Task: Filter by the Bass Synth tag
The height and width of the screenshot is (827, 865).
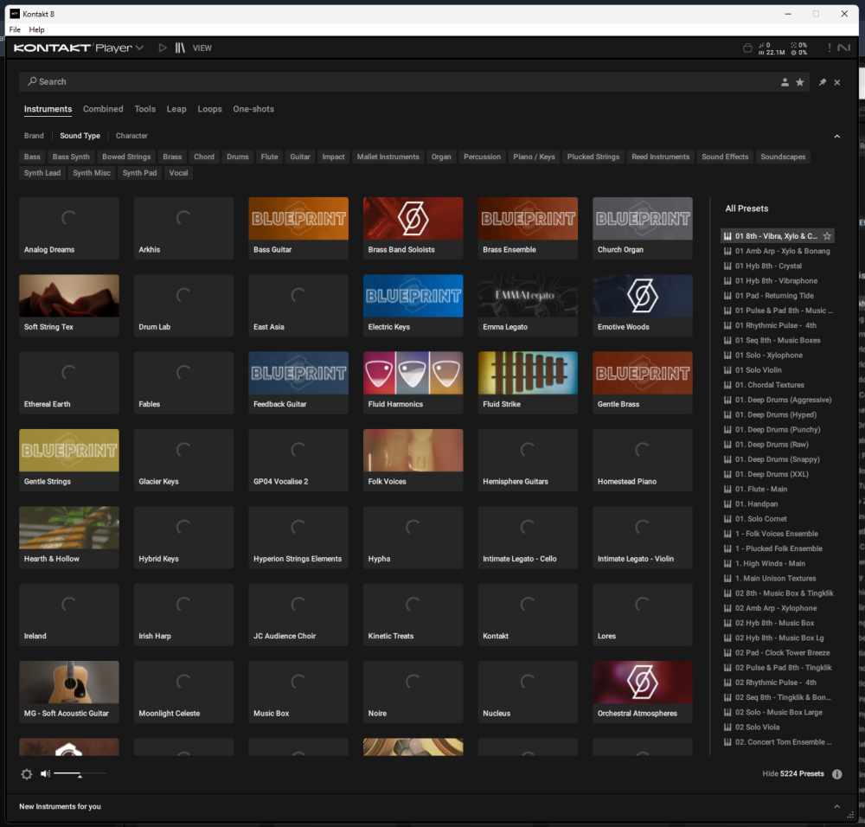Action: click(x=71, y=157)
